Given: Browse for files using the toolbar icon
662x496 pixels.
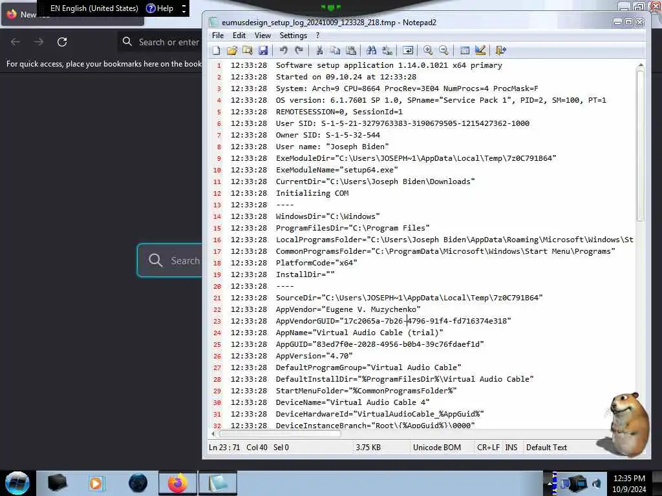Looking at the screenshot, I should point(248,50).
